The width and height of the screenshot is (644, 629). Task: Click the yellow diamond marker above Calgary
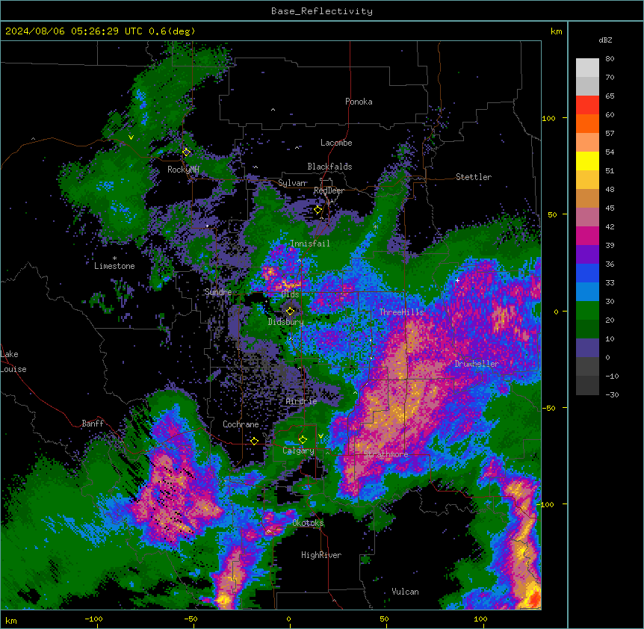coord(303,440)
